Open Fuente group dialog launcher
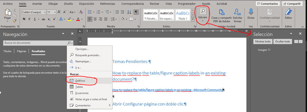307x112 pixels. tap(84, 26)
